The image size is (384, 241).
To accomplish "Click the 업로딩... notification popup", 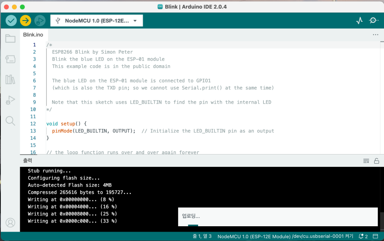I will point(278,217).
